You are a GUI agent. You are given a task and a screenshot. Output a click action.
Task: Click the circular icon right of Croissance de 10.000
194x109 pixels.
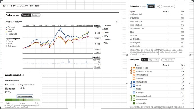point(117,22)
